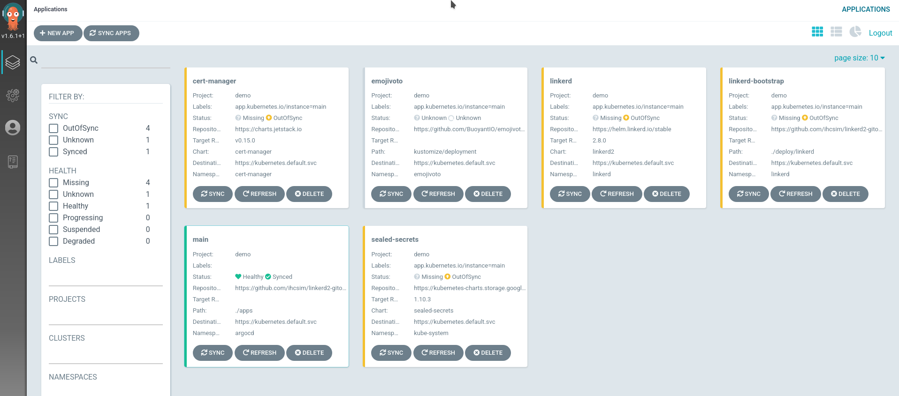Open User Info sidebar icon
899x396 pixels.
click(13, 127)
